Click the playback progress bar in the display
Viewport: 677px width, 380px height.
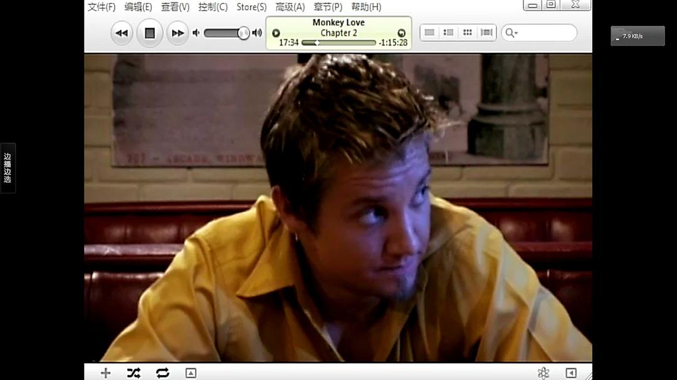pyautogui.click(x=338, y=43)
